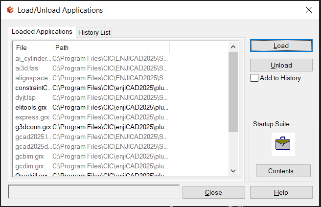Click the filename text field at bottom
Screen dimensions: 321x207
(94, 192)
